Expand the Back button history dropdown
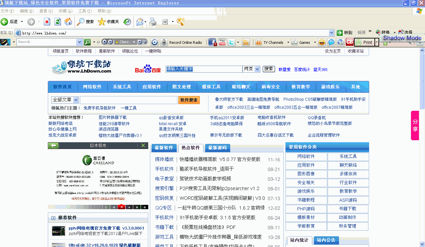Image resolution: width=425 pixels, height=247 pixels. (22, 22)
